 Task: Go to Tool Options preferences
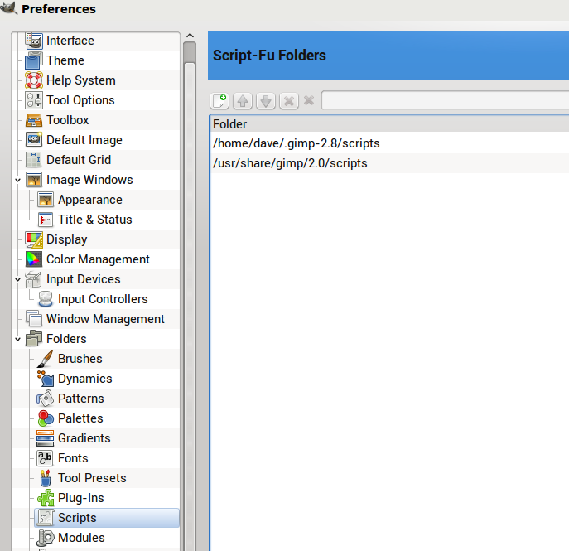[x=80, y=100]
